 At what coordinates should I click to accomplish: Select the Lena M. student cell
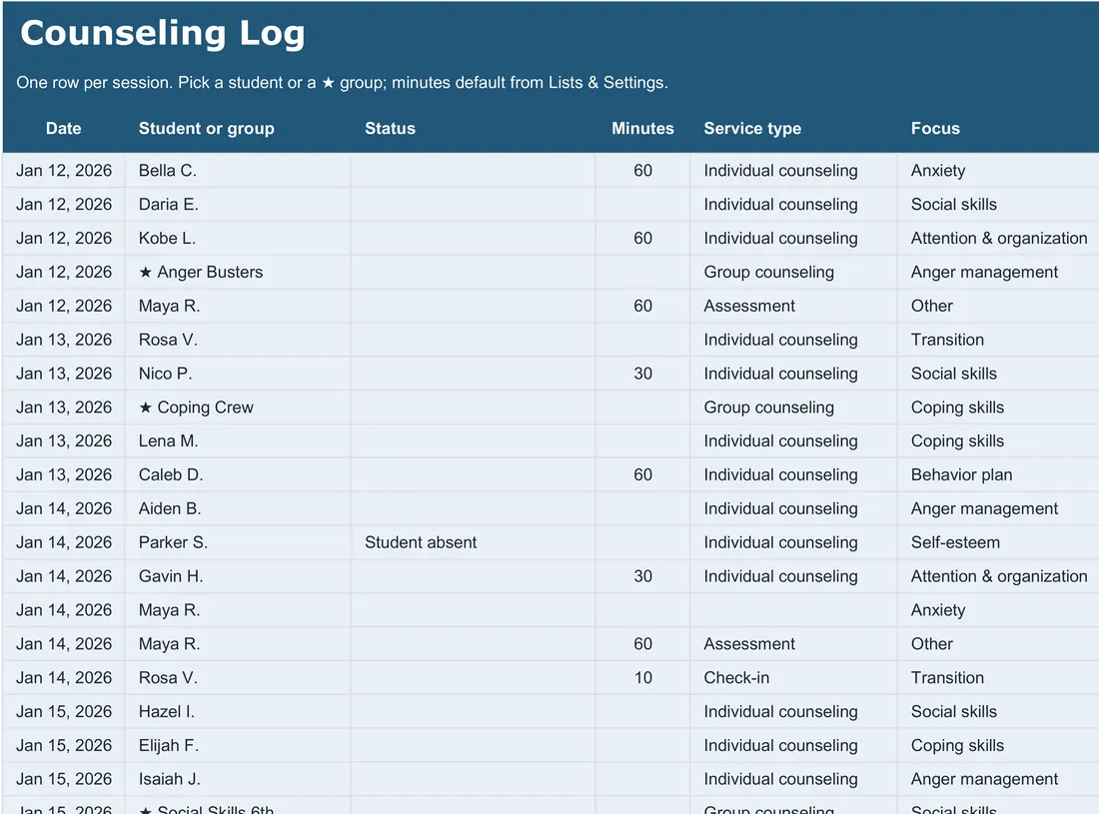(x=238, y=440)
